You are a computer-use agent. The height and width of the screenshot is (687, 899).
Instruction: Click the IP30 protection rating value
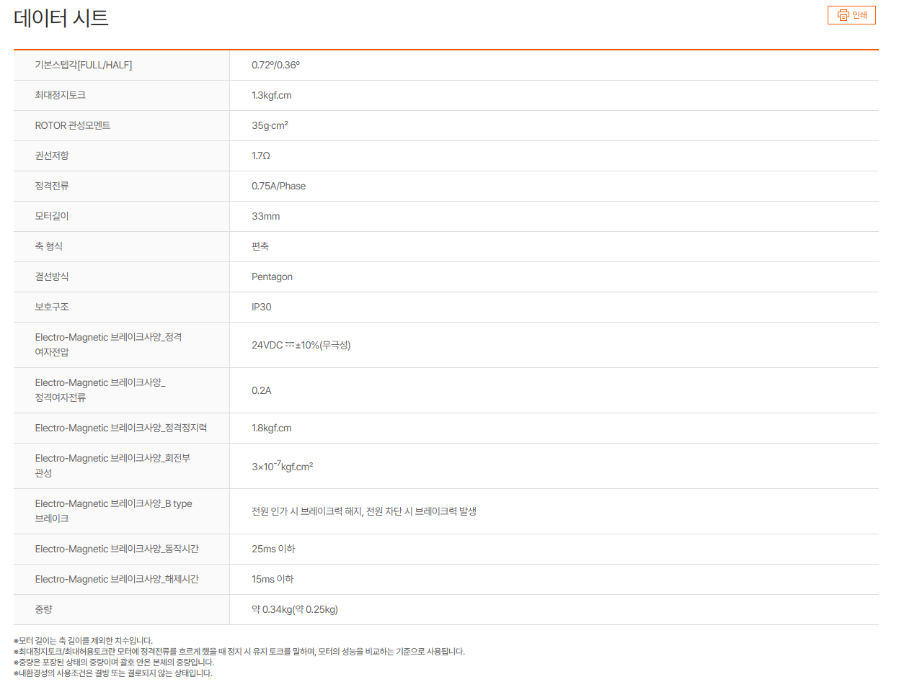point(262,307)
